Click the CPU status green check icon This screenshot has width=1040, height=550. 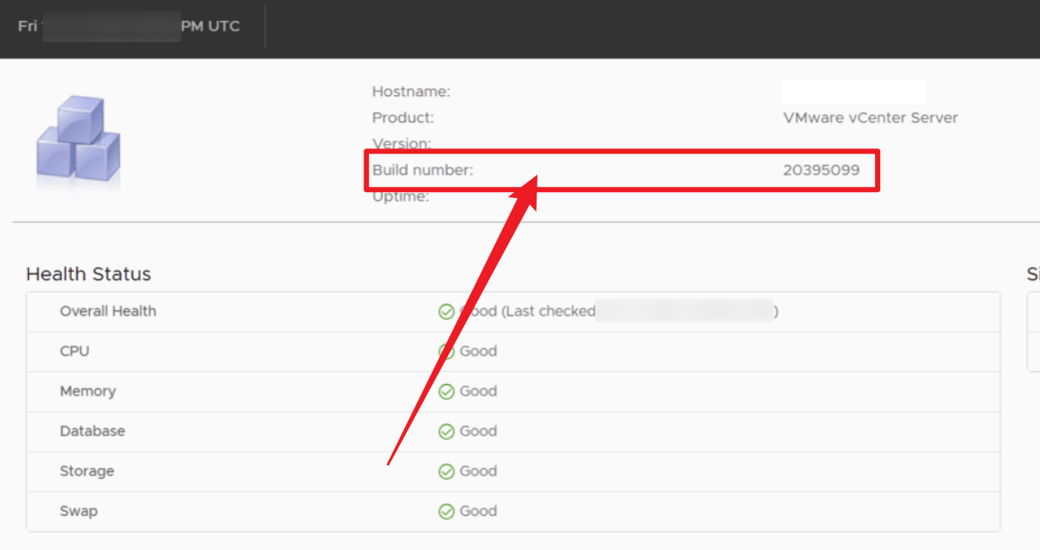click(x=447, y=351)
